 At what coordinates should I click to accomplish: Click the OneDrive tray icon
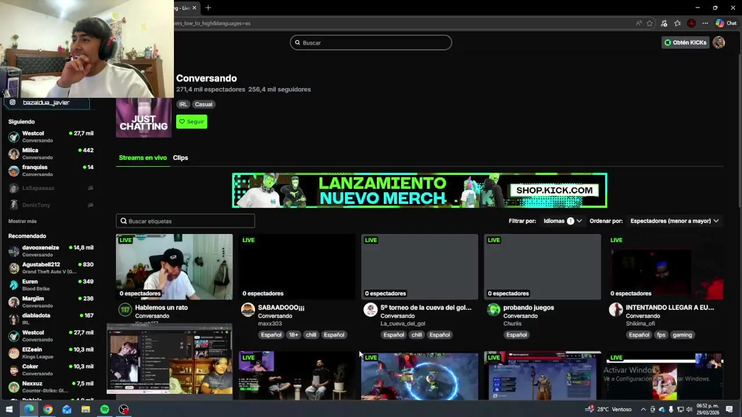point(662,409)
